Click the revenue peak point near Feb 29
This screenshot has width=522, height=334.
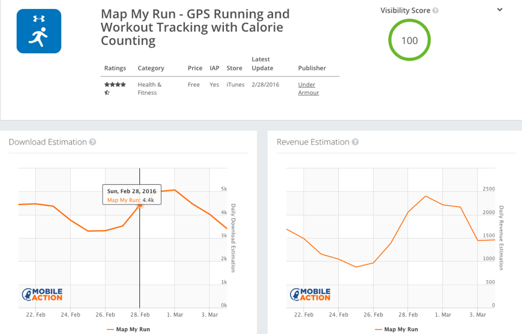[425, 196]
